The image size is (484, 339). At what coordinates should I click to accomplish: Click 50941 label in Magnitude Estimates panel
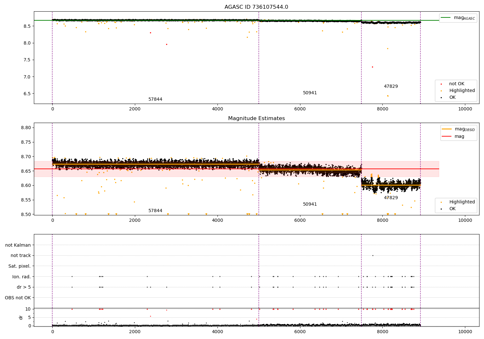(x=310, y=204)
